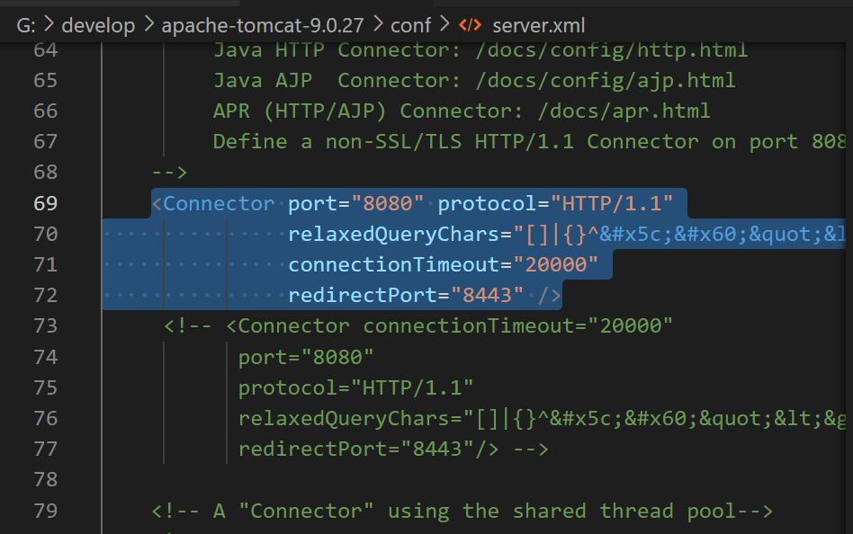Screen dimensions: 853x534
Task: Click line number 75 in gutter
Action: (46, 387)
